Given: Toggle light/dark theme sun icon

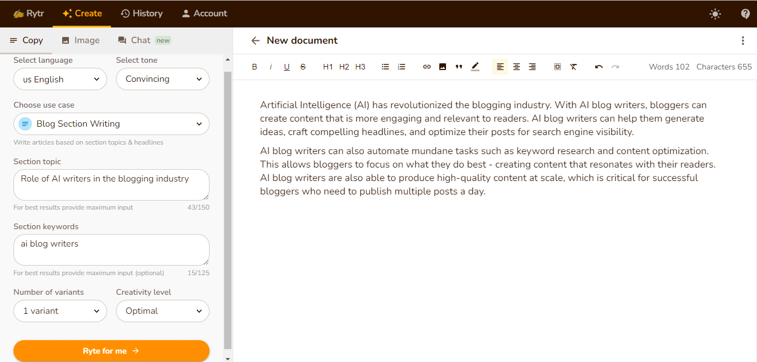Looking at the screenshot, I should 715,14.
